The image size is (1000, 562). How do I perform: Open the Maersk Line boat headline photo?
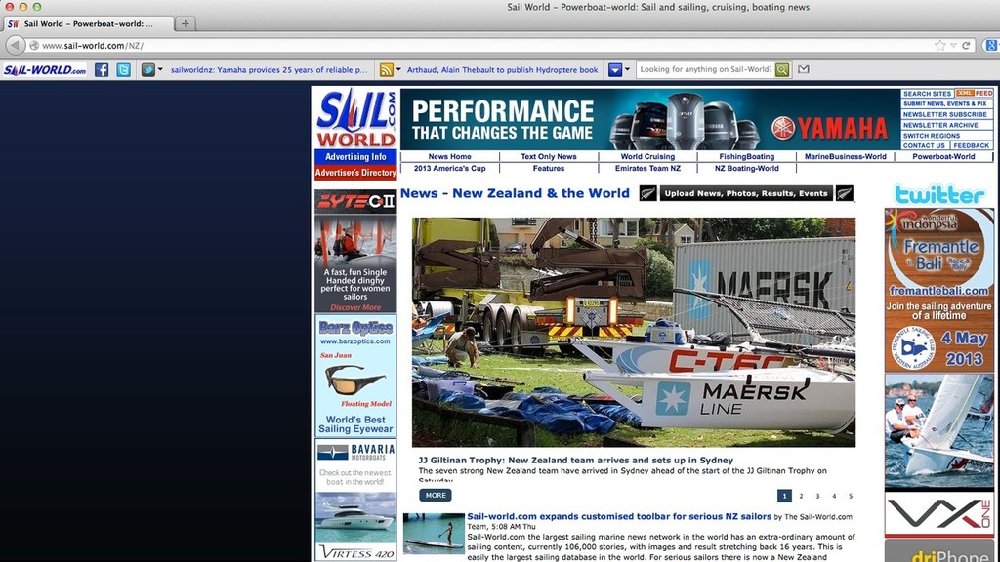633,332
